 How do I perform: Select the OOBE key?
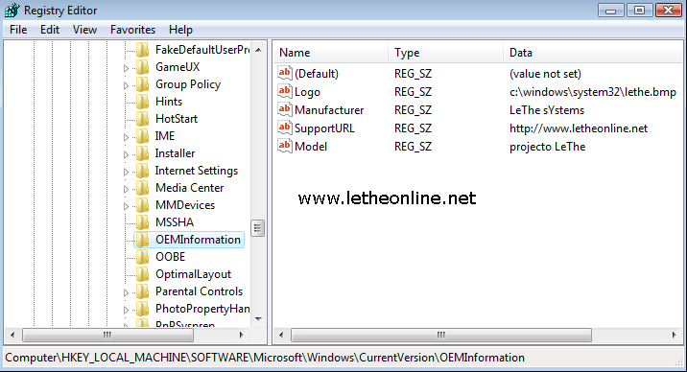[171, 257]
